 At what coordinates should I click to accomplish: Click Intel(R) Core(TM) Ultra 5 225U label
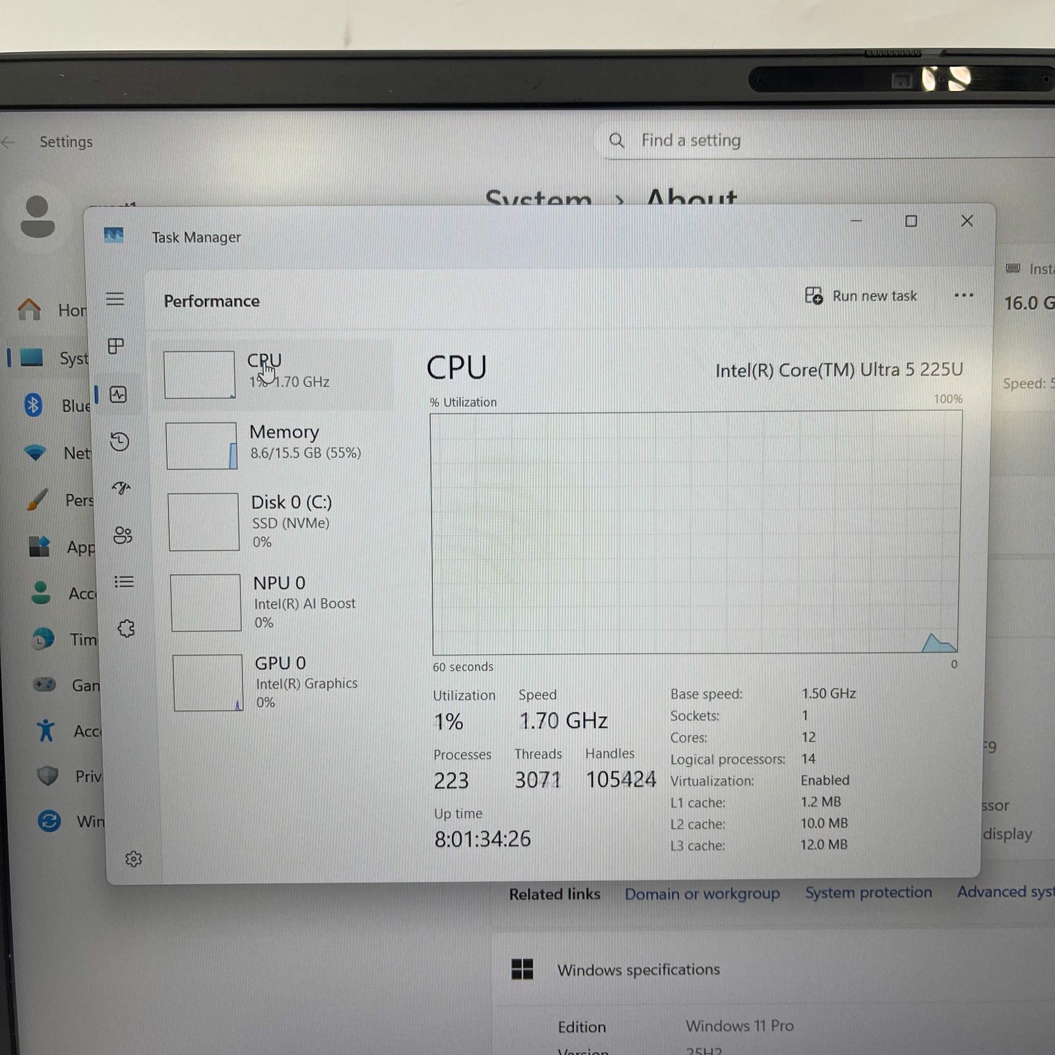click(839, 370)
